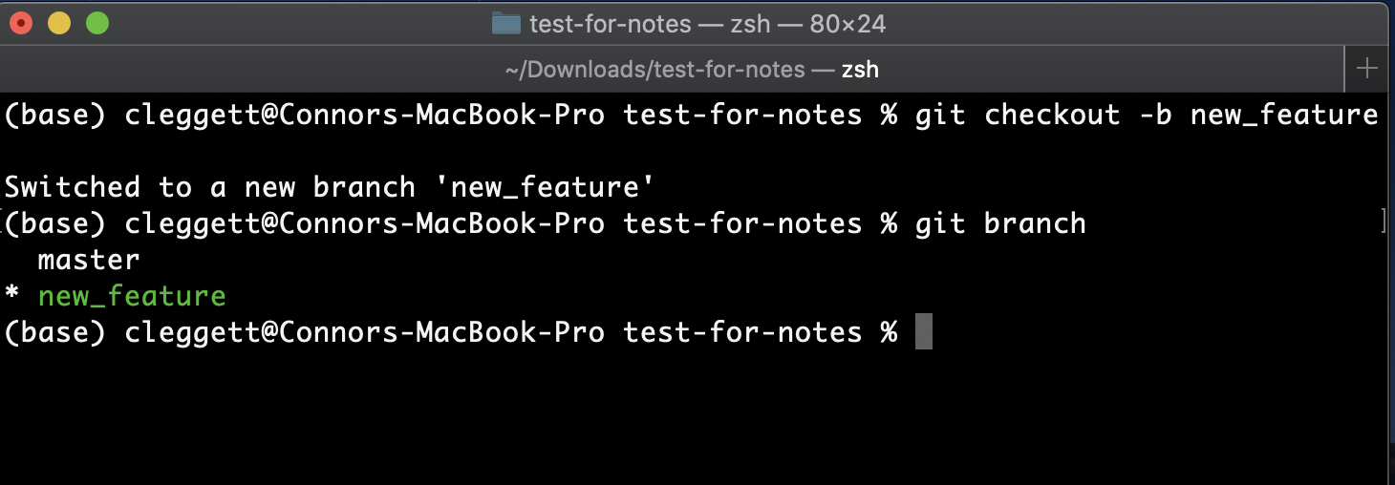Zoom the window using green button
This screenshot has height=485, width=1395.
click(97, 23)
